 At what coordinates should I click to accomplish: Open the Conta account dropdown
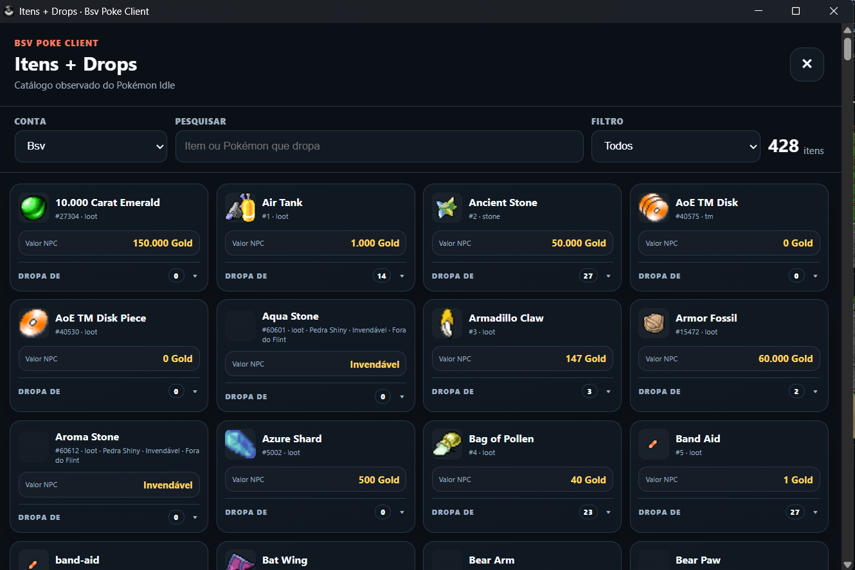tap(91, 146)
